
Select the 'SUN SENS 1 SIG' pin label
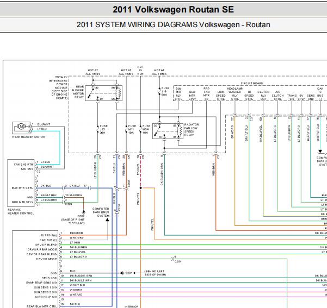pyautogui.click(x=45, y=287)
